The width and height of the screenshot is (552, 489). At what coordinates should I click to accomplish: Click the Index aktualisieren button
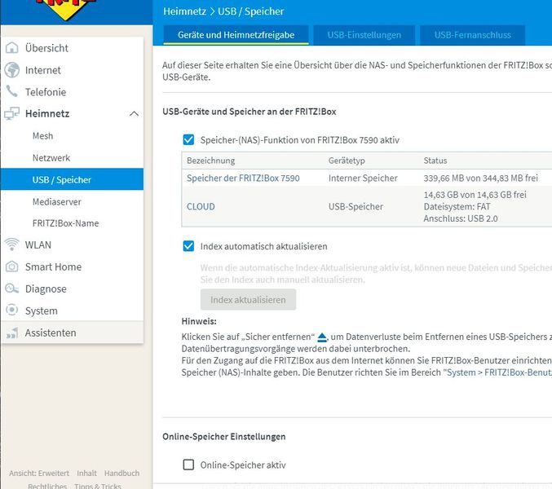tap(248, 300)
